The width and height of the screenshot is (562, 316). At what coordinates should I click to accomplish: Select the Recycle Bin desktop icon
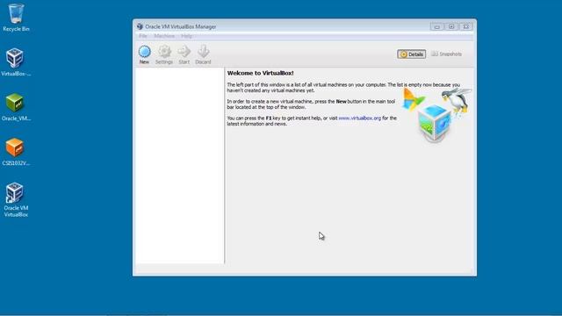click(16, 18)
